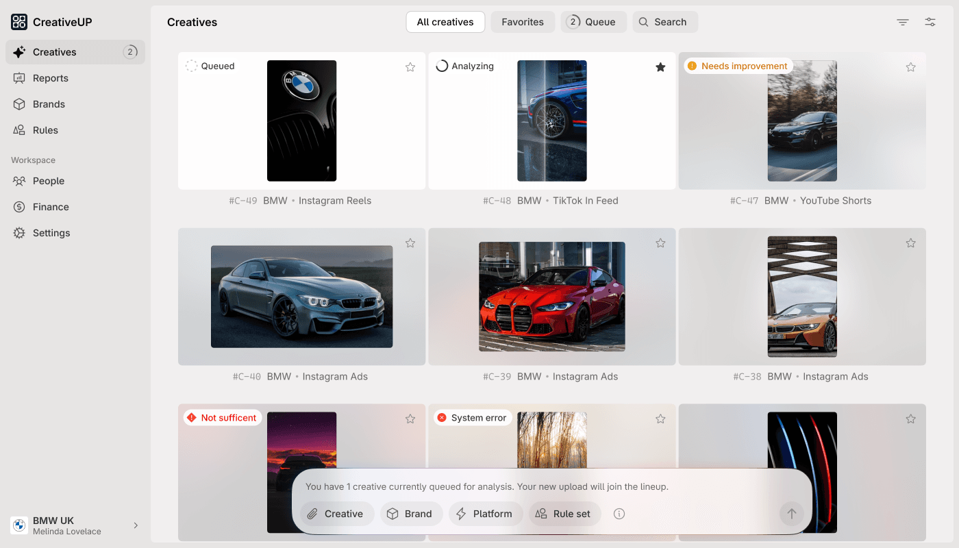The height and width of the screenshot is (548, 959).
Task: Click the People icon in the sidebar
Action: coord(19,181)
